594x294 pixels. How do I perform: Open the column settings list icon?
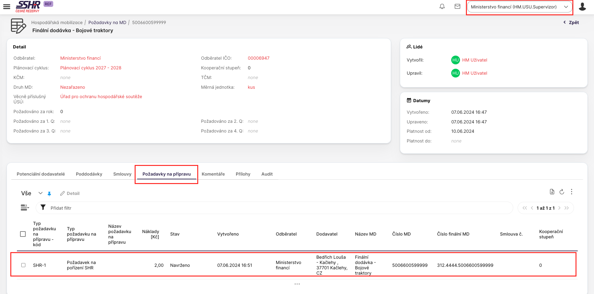coord(25,208)
